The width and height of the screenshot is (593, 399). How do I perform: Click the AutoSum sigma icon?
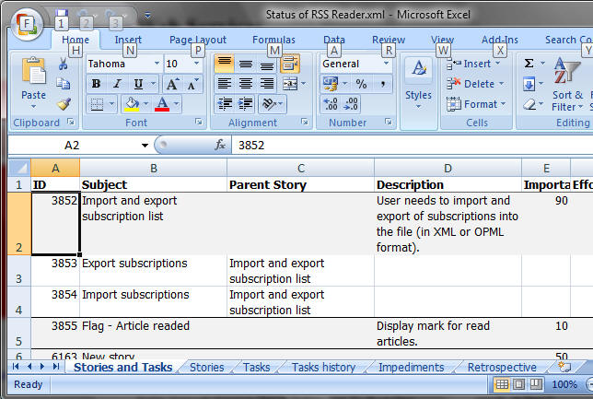[529, 64]
